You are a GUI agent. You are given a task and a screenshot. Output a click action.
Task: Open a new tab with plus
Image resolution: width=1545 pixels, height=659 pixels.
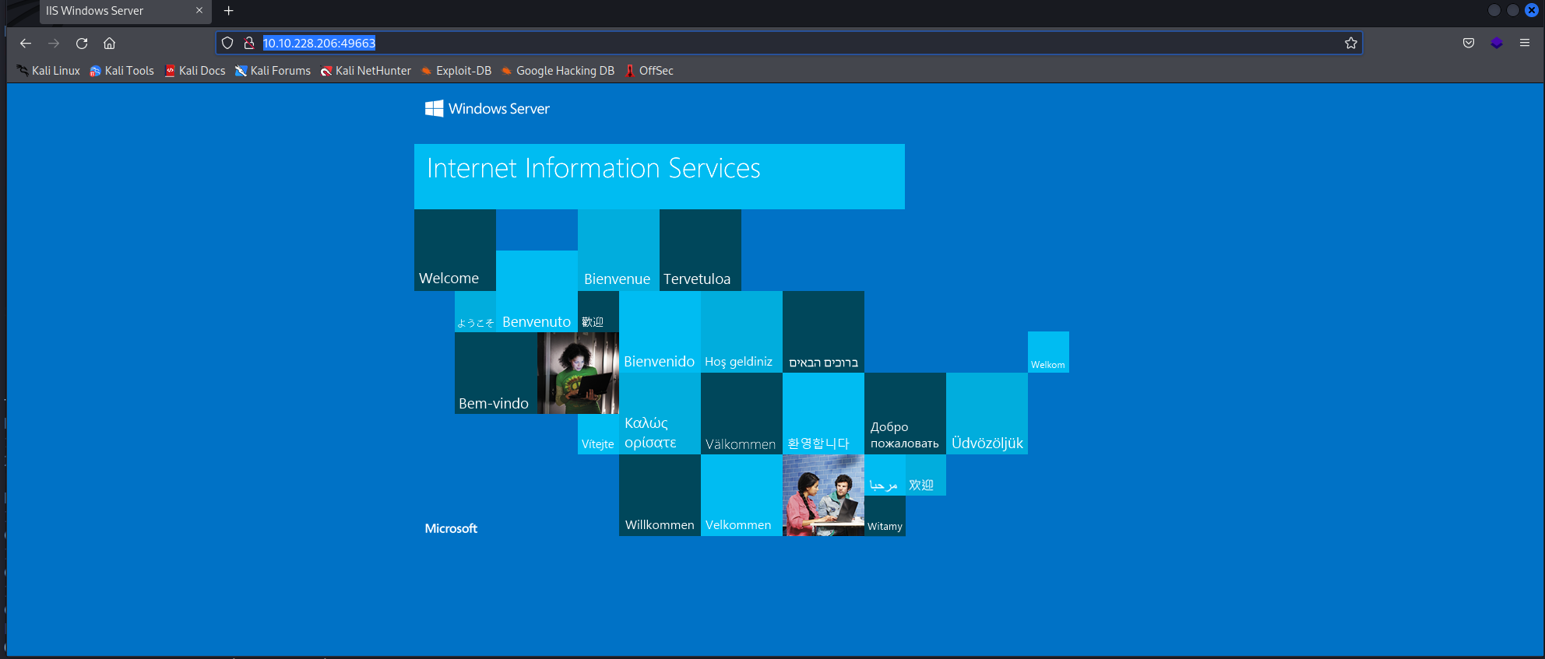(x=229, y=11)
